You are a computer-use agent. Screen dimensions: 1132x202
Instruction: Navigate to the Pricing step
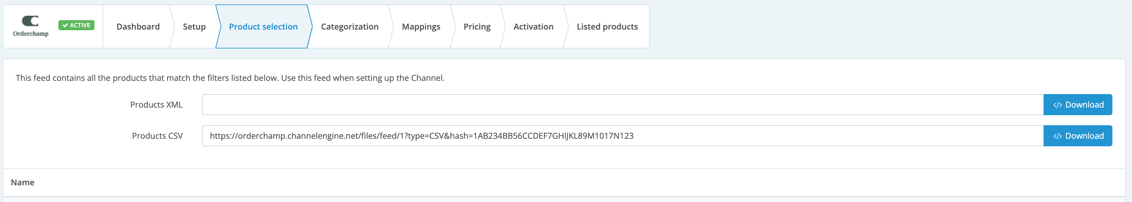(x=477, y=27)
